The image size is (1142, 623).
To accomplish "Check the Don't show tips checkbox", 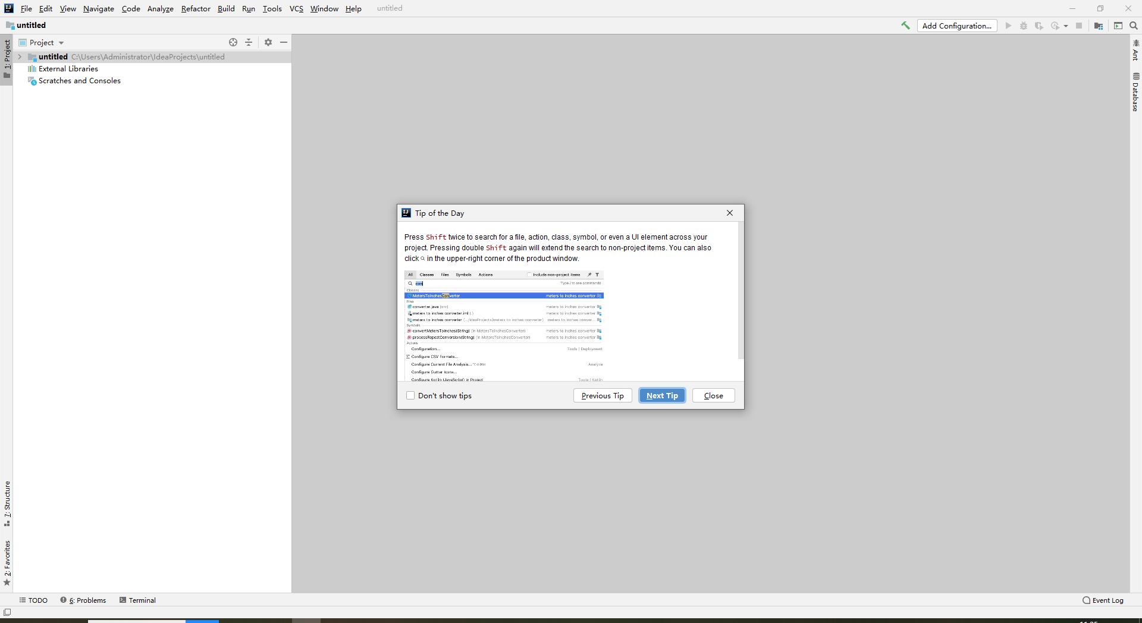I will [x=410, y=395].
